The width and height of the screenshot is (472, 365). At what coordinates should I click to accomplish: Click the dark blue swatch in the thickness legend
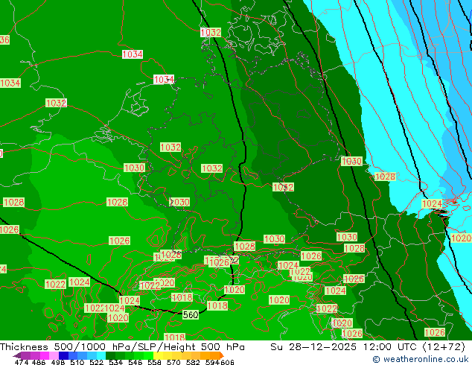click(x=63, y=355)
